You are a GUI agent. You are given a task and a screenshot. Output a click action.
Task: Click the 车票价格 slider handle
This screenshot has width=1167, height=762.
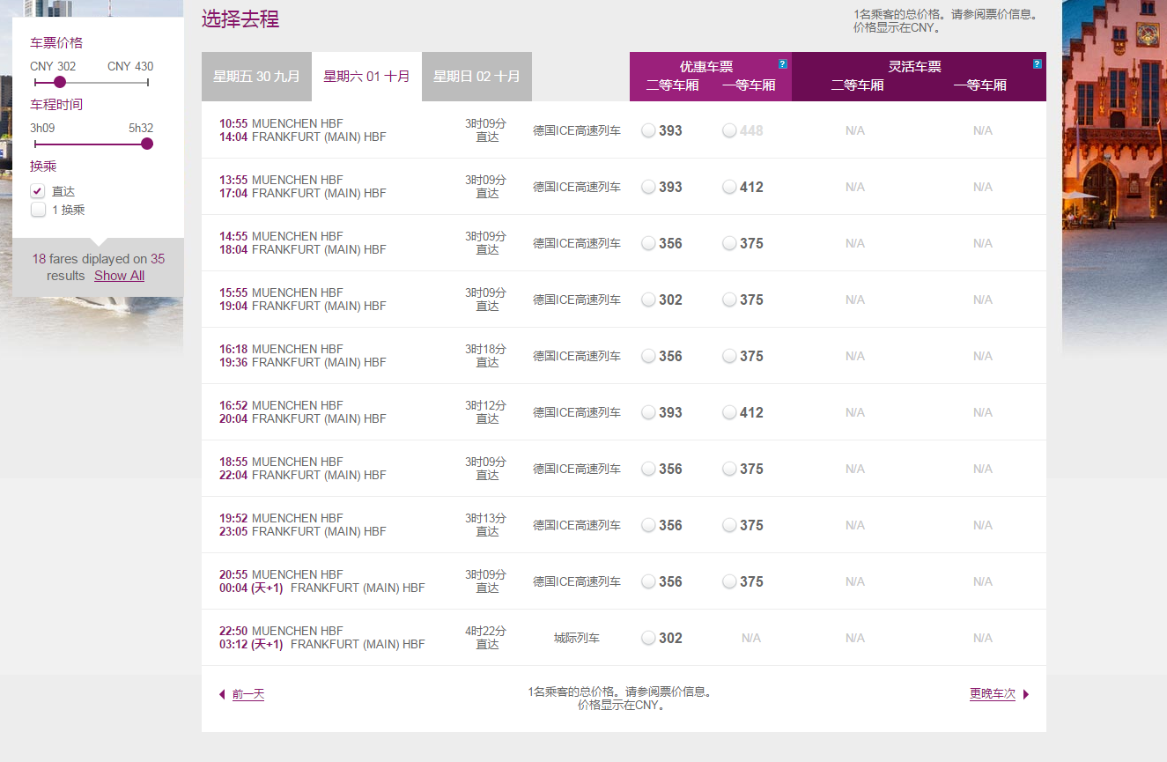(x=60, y=82)
